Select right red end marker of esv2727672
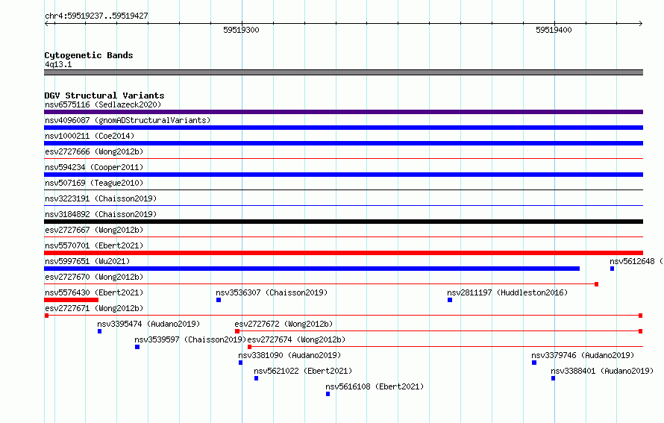The image size is (664, 423). 641,331
